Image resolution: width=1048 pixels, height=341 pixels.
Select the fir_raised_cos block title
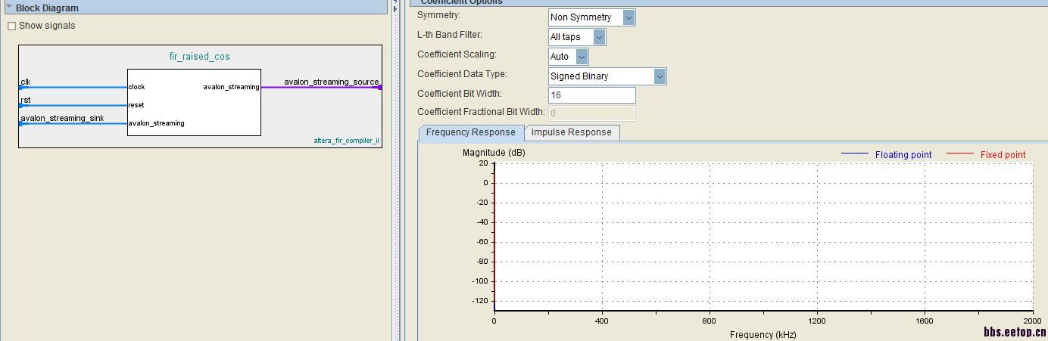click(199, 57)
